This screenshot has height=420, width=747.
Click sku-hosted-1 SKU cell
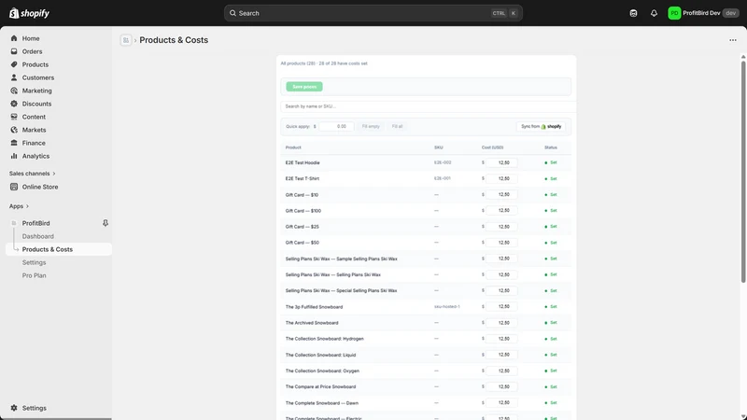pyautogui.click(x=447, y=307)
